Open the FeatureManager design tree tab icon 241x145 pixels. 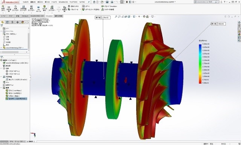tap(2, 22)
